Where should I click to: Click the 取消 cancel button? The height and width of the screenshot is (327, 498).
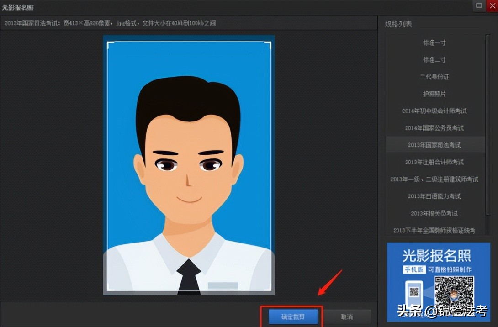pyautogui.click(x=347, y=316)
